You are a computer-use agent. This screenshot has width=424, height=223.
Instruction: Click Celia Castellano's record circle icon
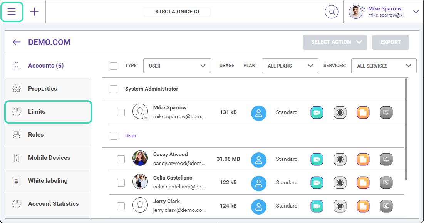point(340,183)
